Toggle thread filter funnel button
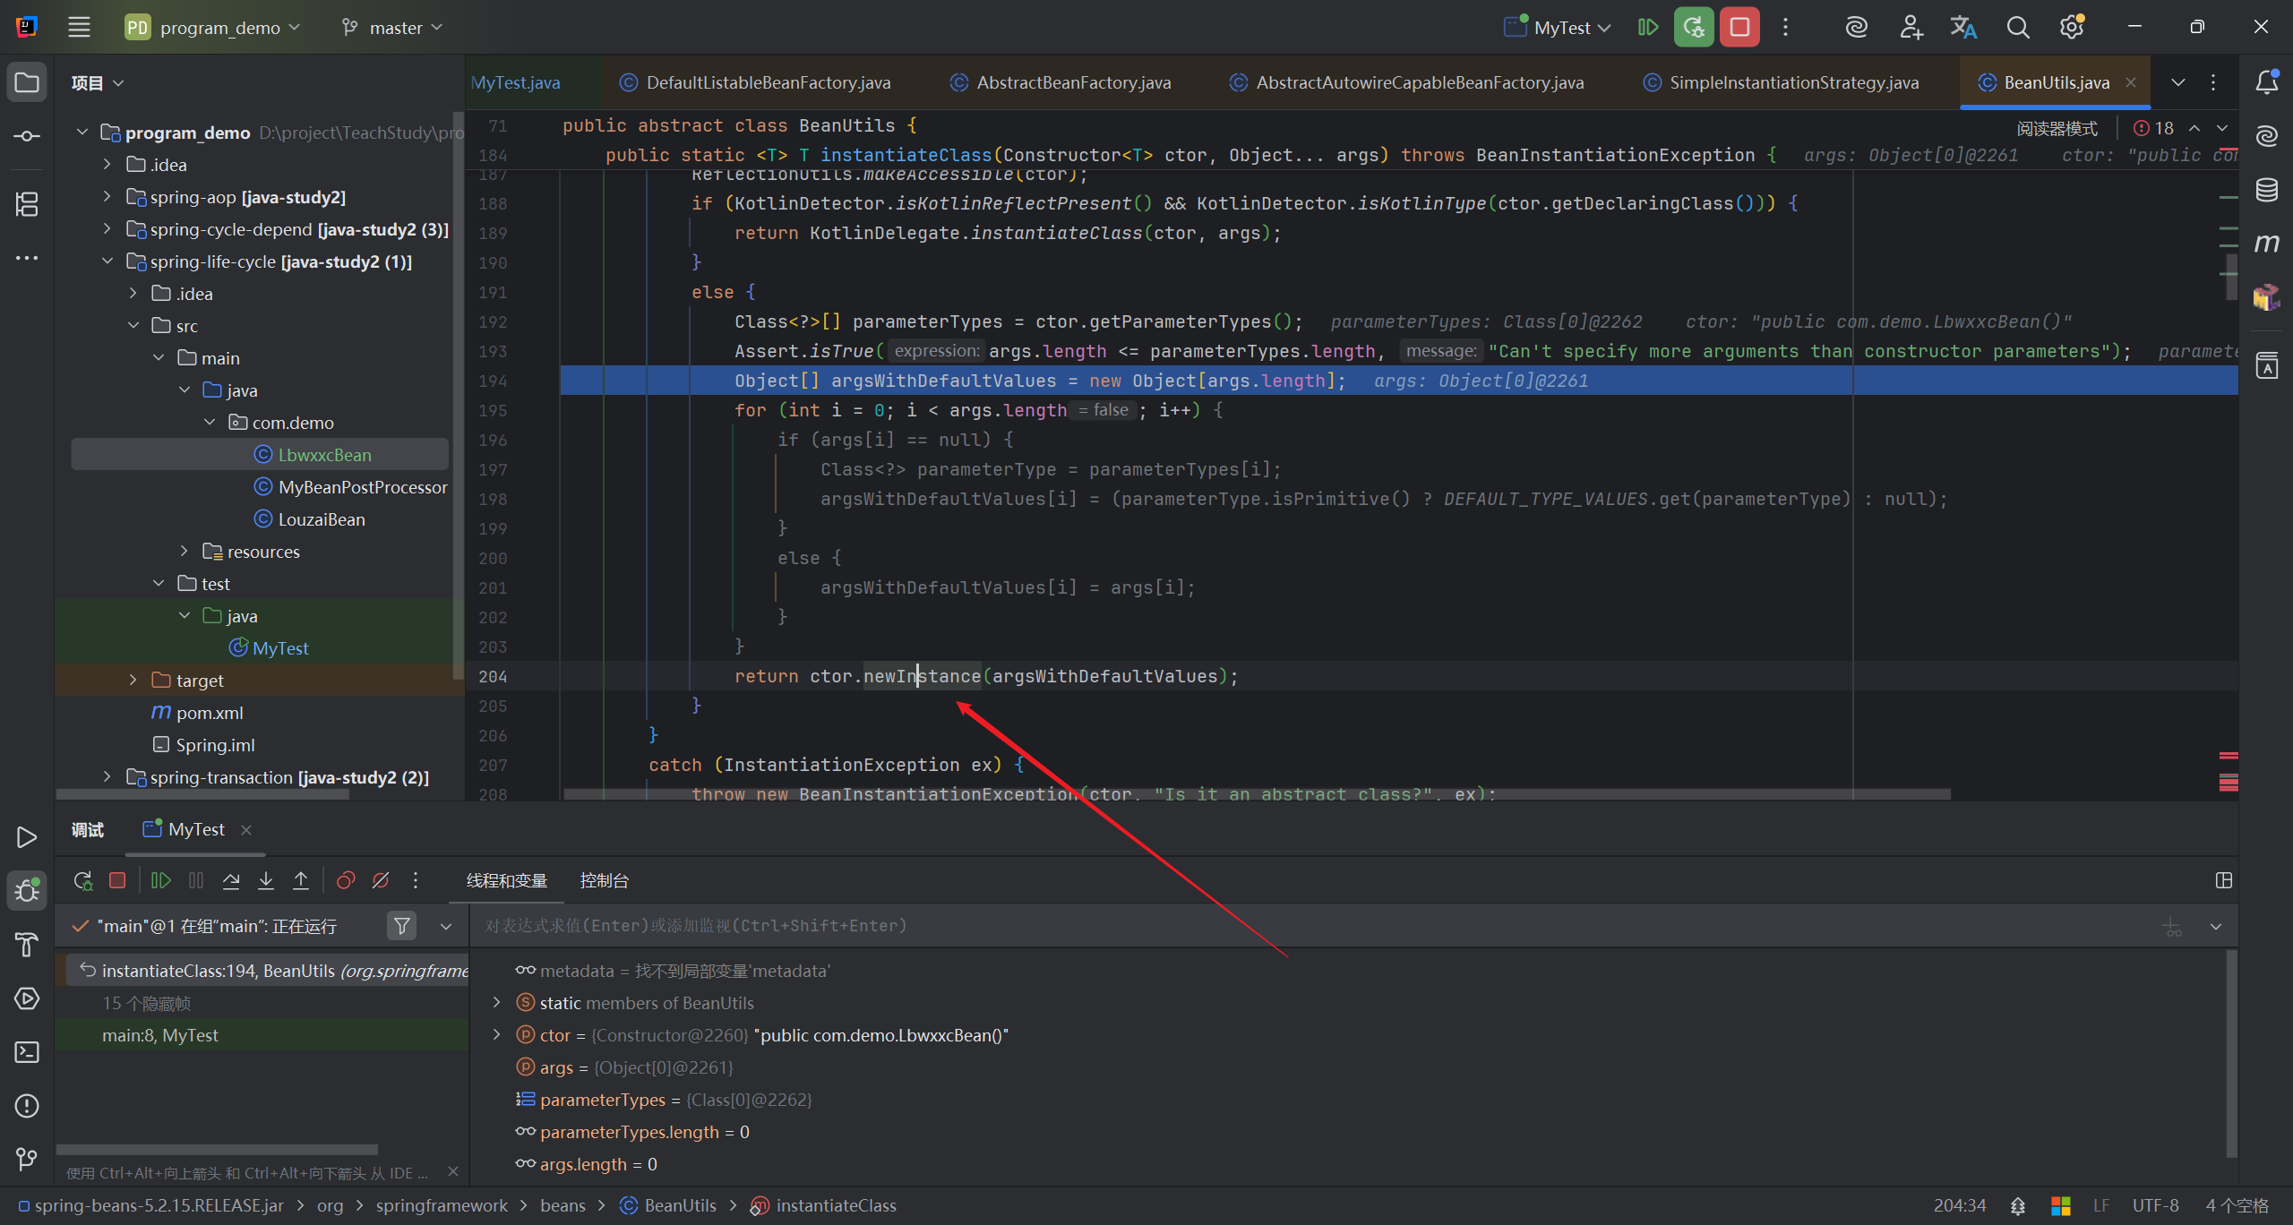Screen dimensions: 2293x1225 point(402,926)
